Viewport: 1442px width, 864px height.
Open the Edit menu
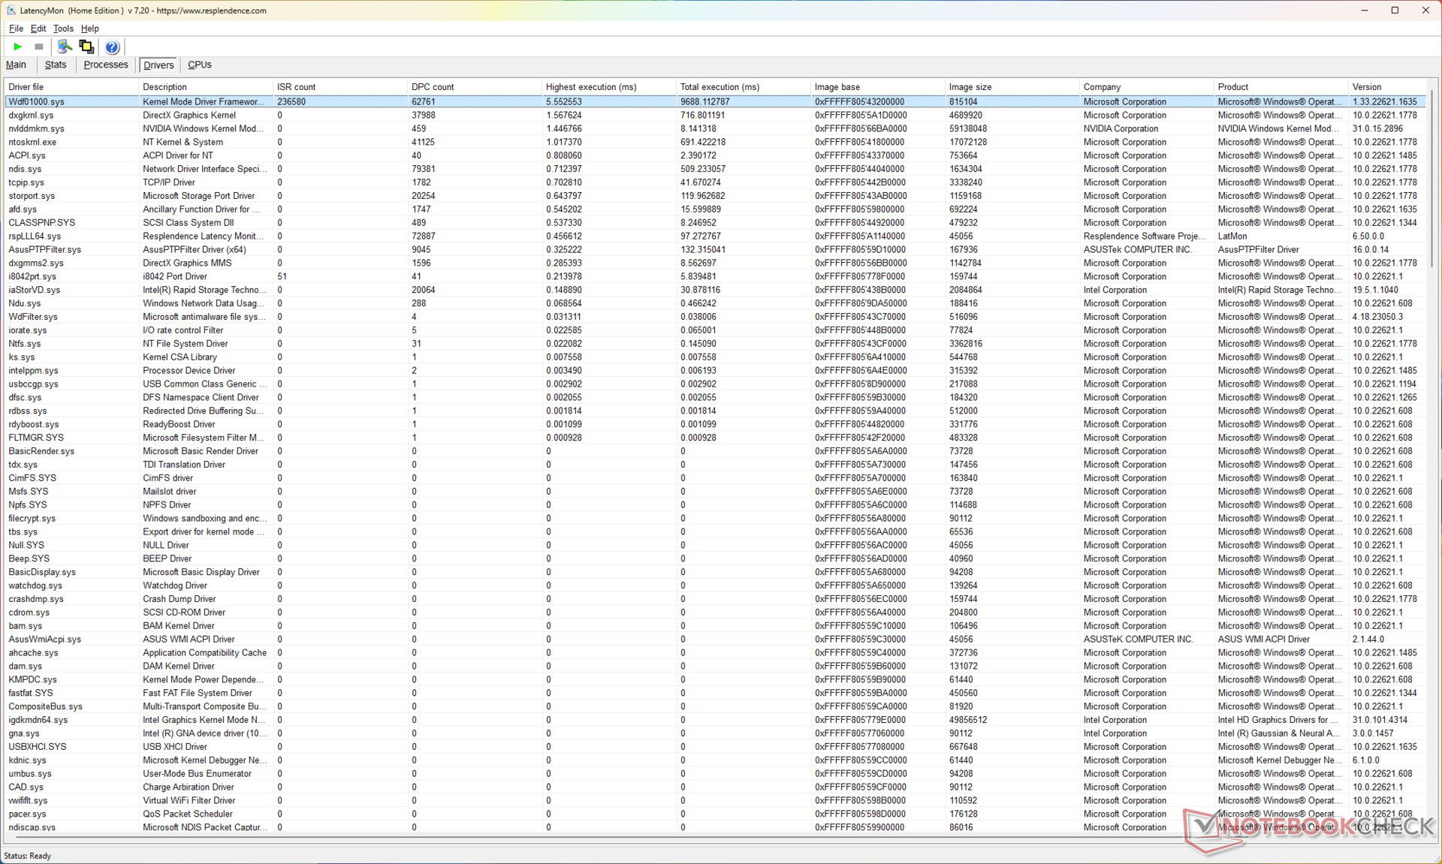point(38,29)
